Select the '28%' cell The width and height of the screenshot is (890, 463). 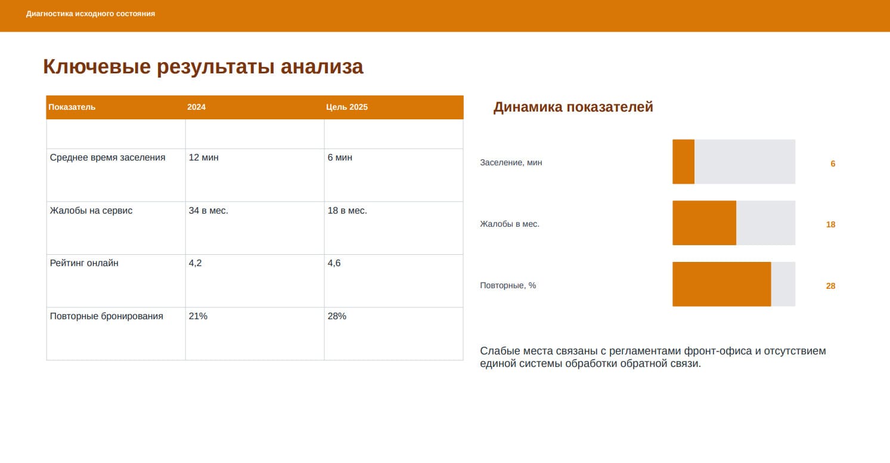[393, 334]
